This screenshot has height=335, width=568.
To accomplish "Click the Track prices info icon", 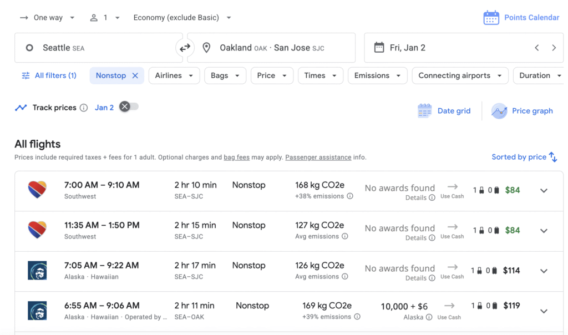I will (84, 108).
